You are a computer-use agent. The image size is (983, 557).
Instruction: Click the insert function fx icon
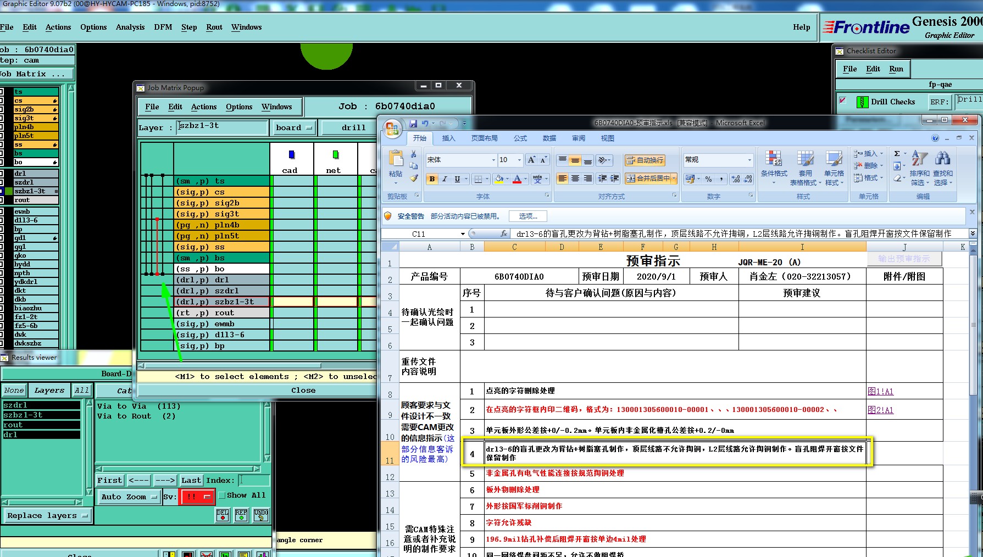pyautogui.click(x=504, y=233)
